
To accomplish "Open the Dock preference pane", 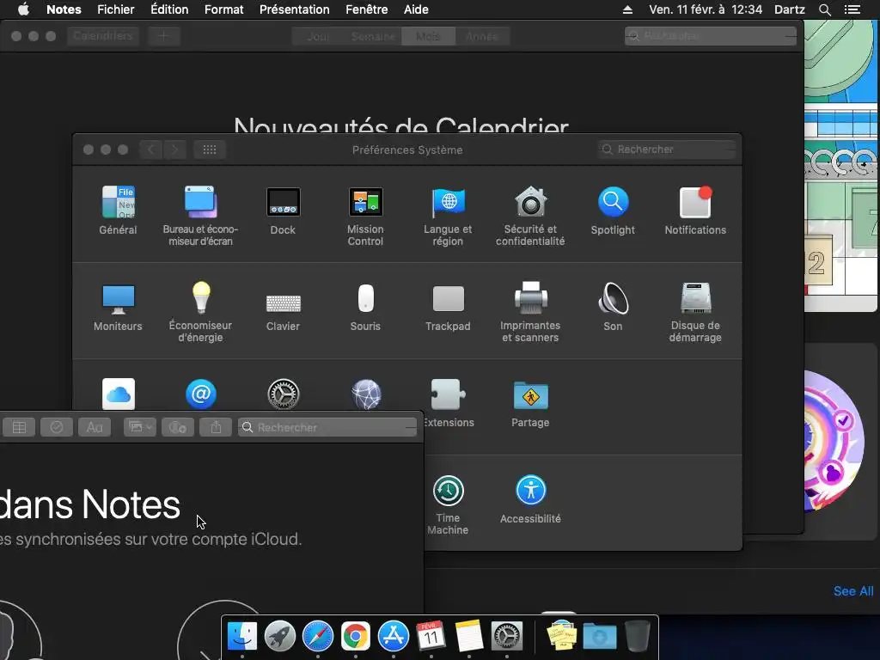I will point(283,210).
